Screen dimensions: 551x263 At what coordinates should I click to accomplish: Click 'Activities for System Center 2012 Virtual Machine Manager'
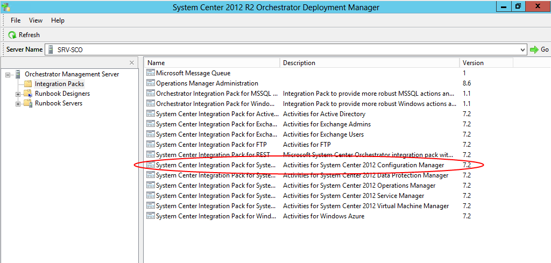(x=366, y=206)
